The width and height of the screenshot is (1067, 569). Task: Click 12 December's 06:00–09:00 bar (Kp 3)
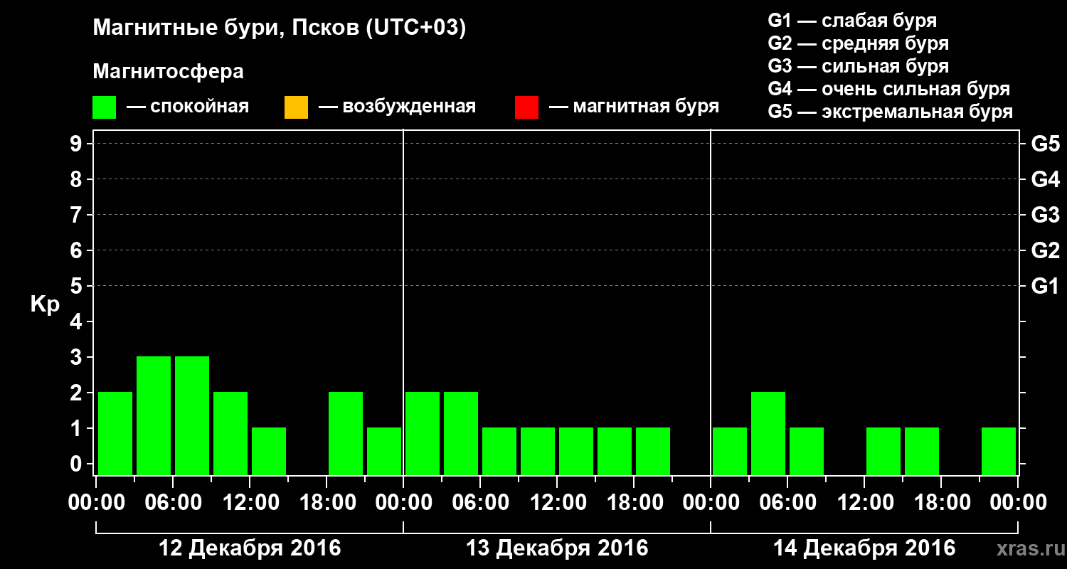(192, 415)
